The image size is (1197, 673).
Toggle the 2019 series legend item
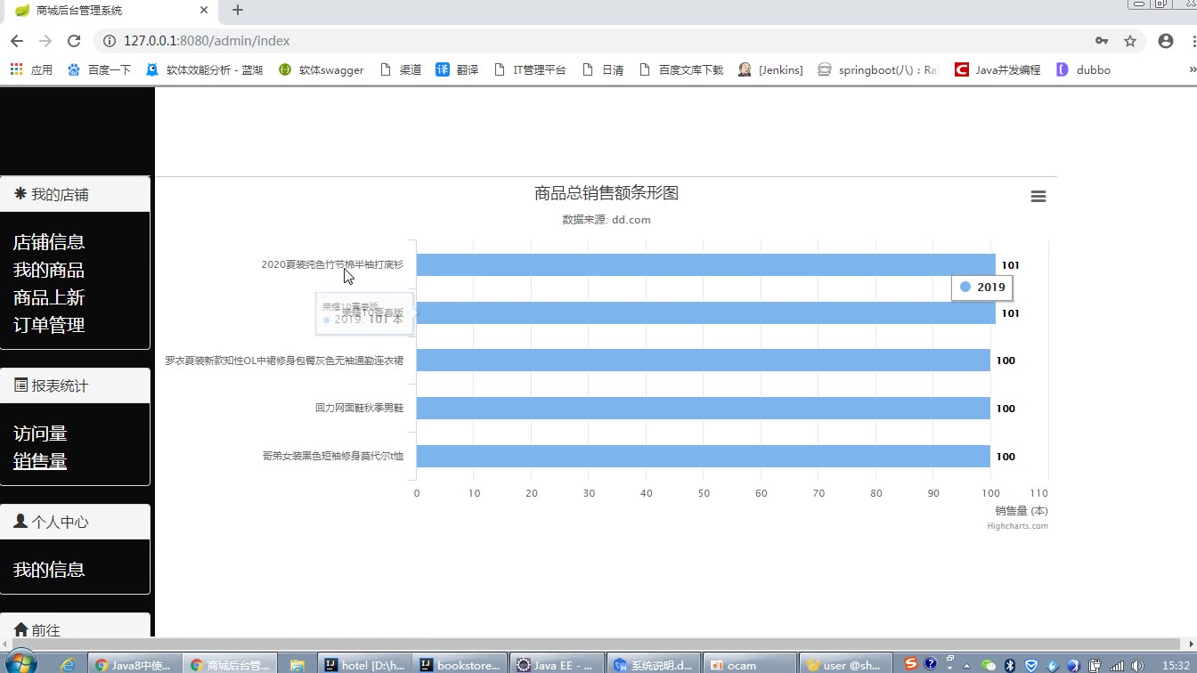981,287
